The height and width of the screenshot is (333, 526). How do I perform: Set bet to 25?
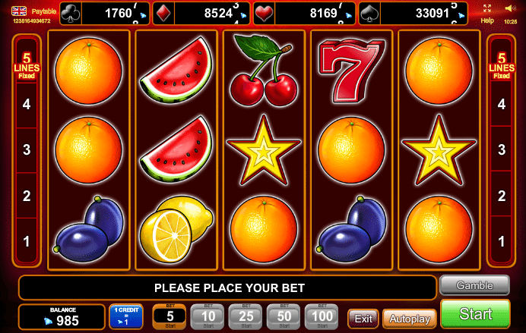[x=246, y=316]
